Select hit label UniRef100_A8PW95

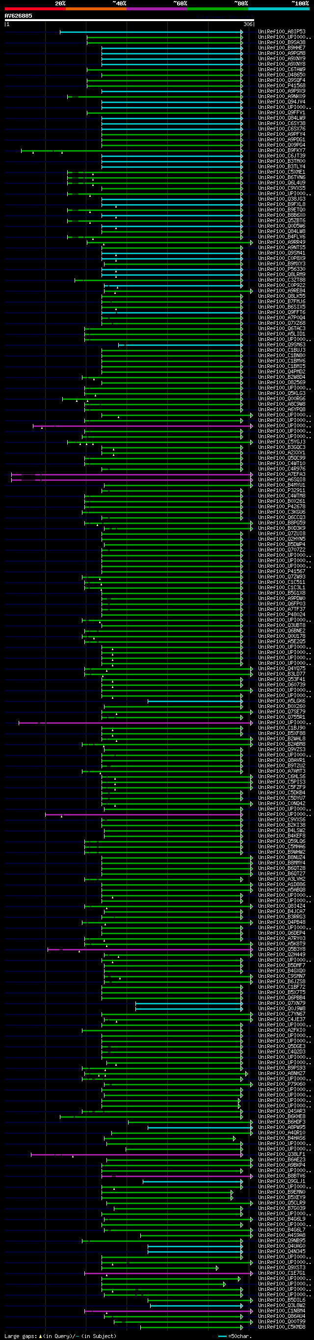pos(282,1127)
